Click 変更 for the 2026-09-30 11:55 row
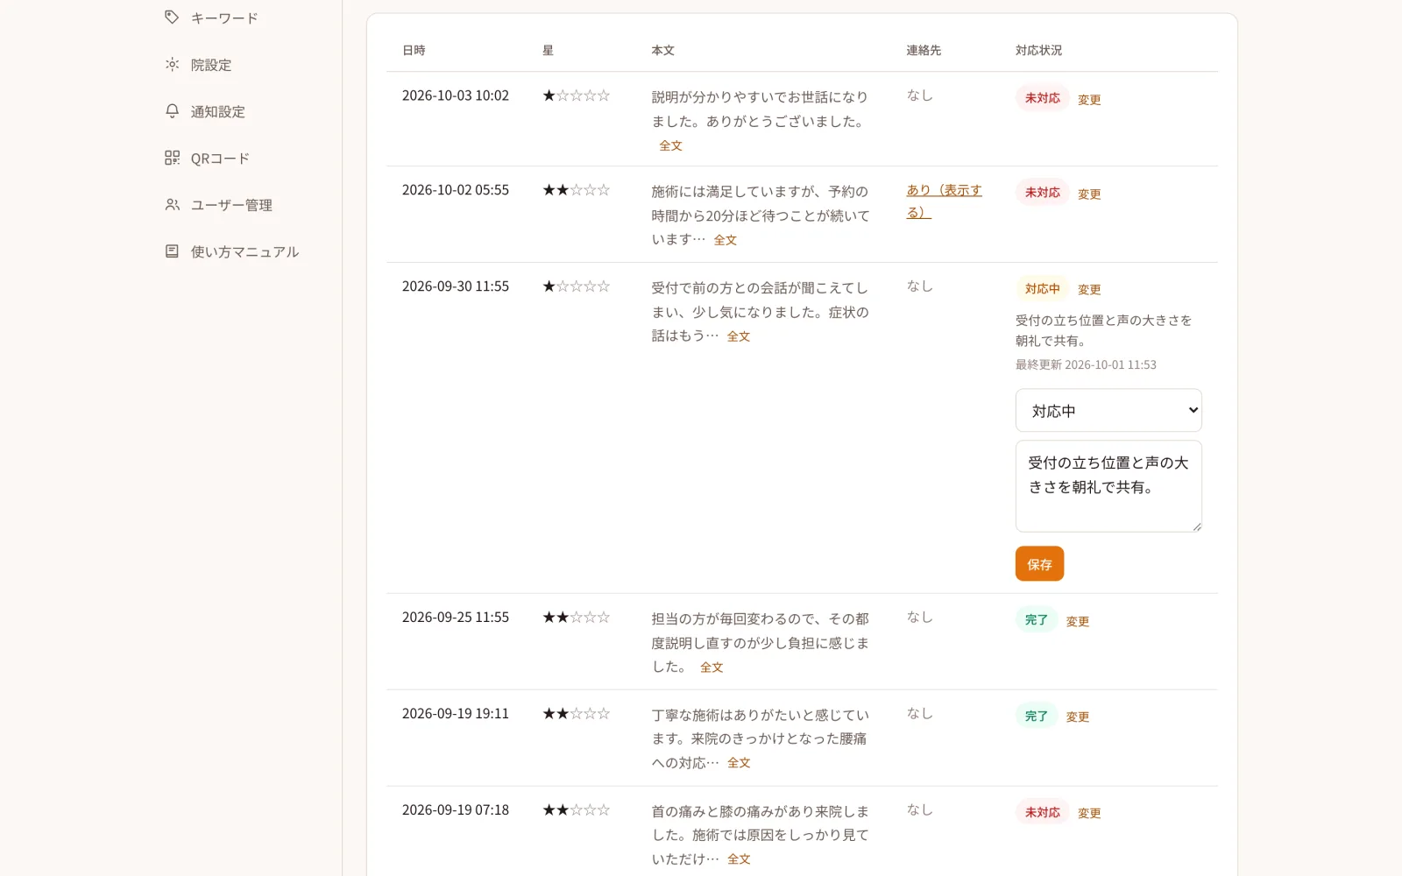This screenshot has height=876, width=1402. click(x=1089, y=290)
